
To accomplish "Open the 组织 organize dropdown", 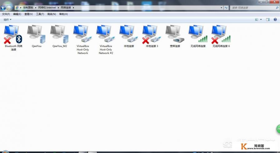I will (7, 20).
